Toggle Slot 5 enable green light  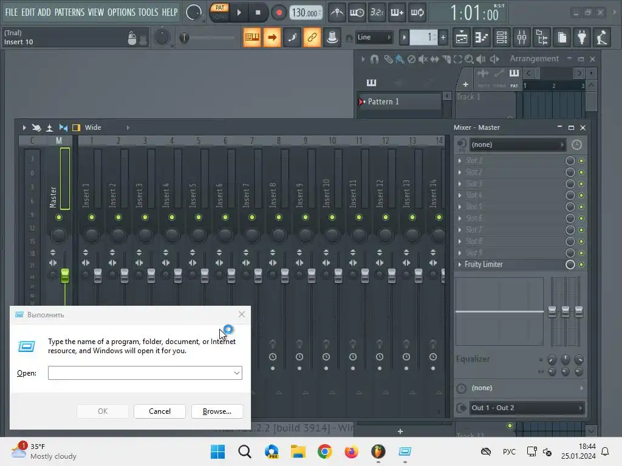(581, 207)
